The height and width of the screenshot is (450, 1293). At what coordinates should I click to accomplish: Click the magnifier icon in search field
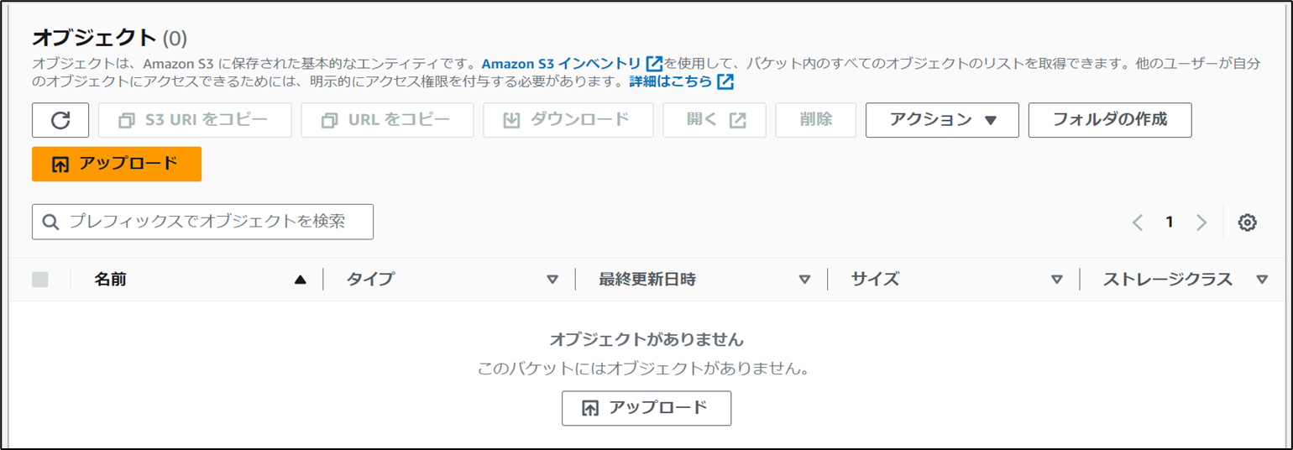[50, 222]
